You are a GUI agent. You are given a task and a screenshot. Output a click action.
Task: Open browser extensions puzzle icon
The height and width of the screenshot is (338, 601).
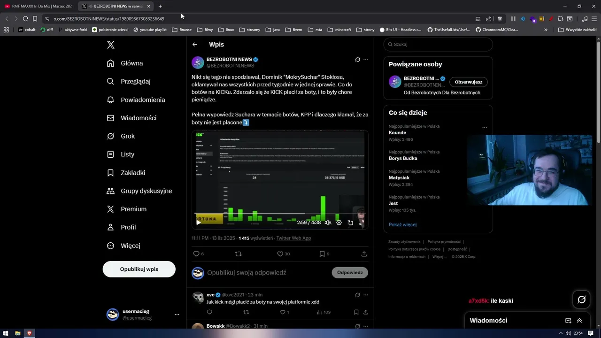pos(560,19)
